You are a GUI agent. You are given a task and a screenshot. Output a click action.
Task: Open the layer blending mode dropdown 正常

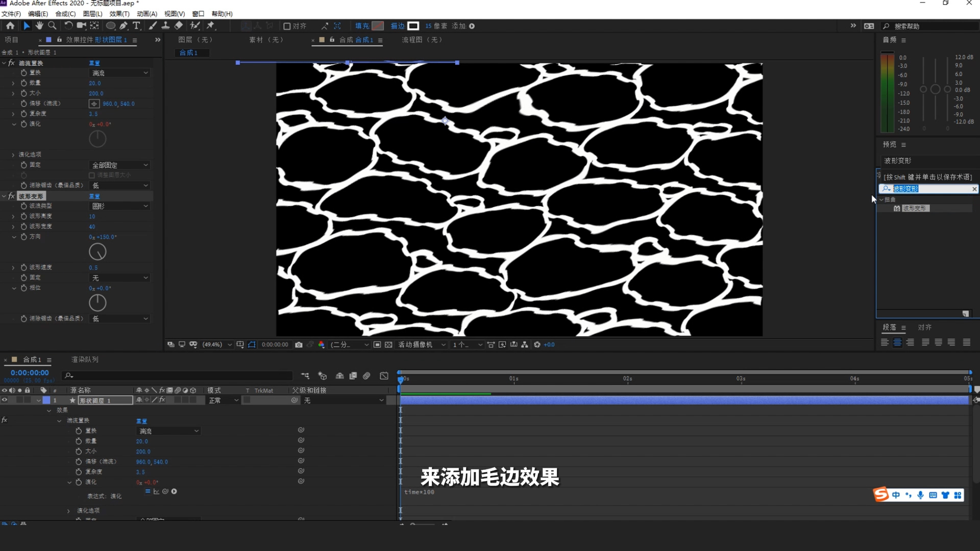pos(223,400)
